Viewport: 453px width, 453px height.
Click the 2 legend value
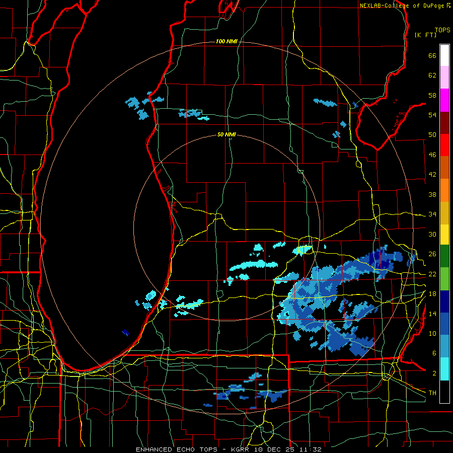(x=434, y=373)
